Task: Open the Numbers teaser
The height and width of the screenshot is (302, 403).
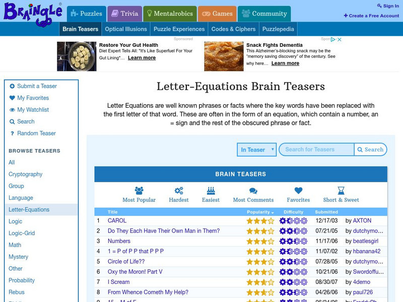Action: tap(119, 241)
